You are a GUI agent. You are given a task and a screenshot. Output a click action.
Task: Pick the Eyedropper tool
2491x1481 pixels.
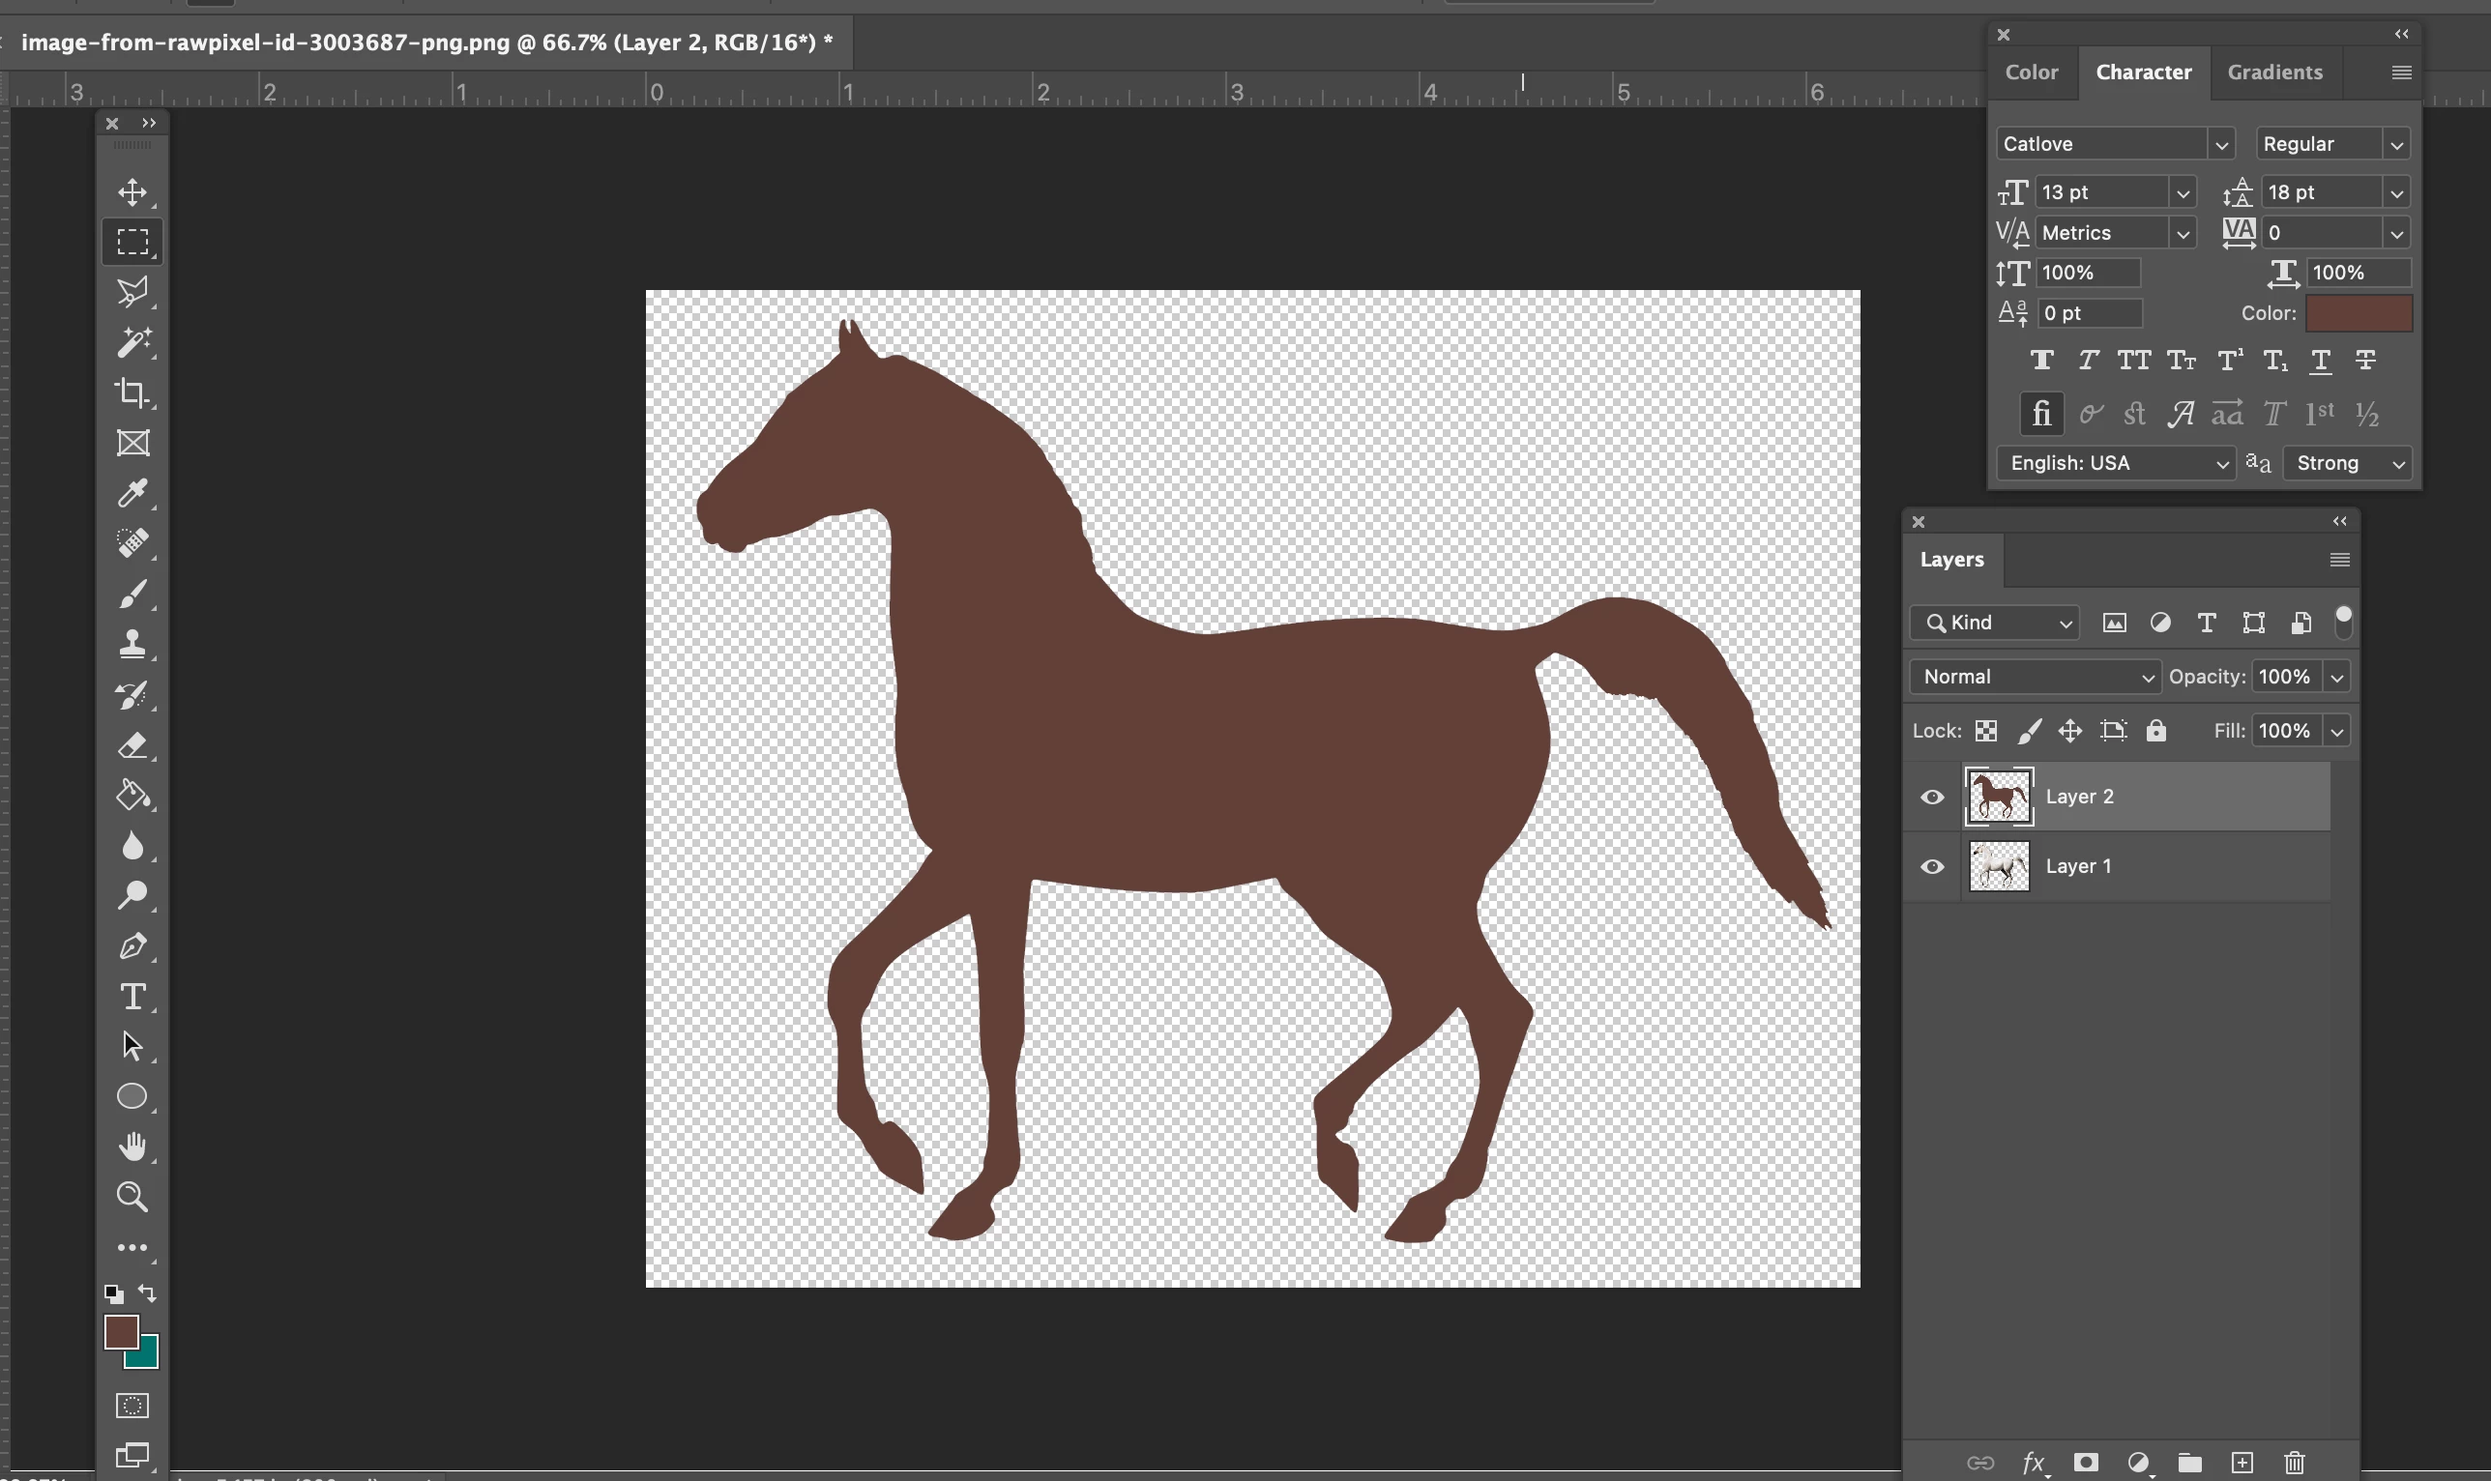132,493
